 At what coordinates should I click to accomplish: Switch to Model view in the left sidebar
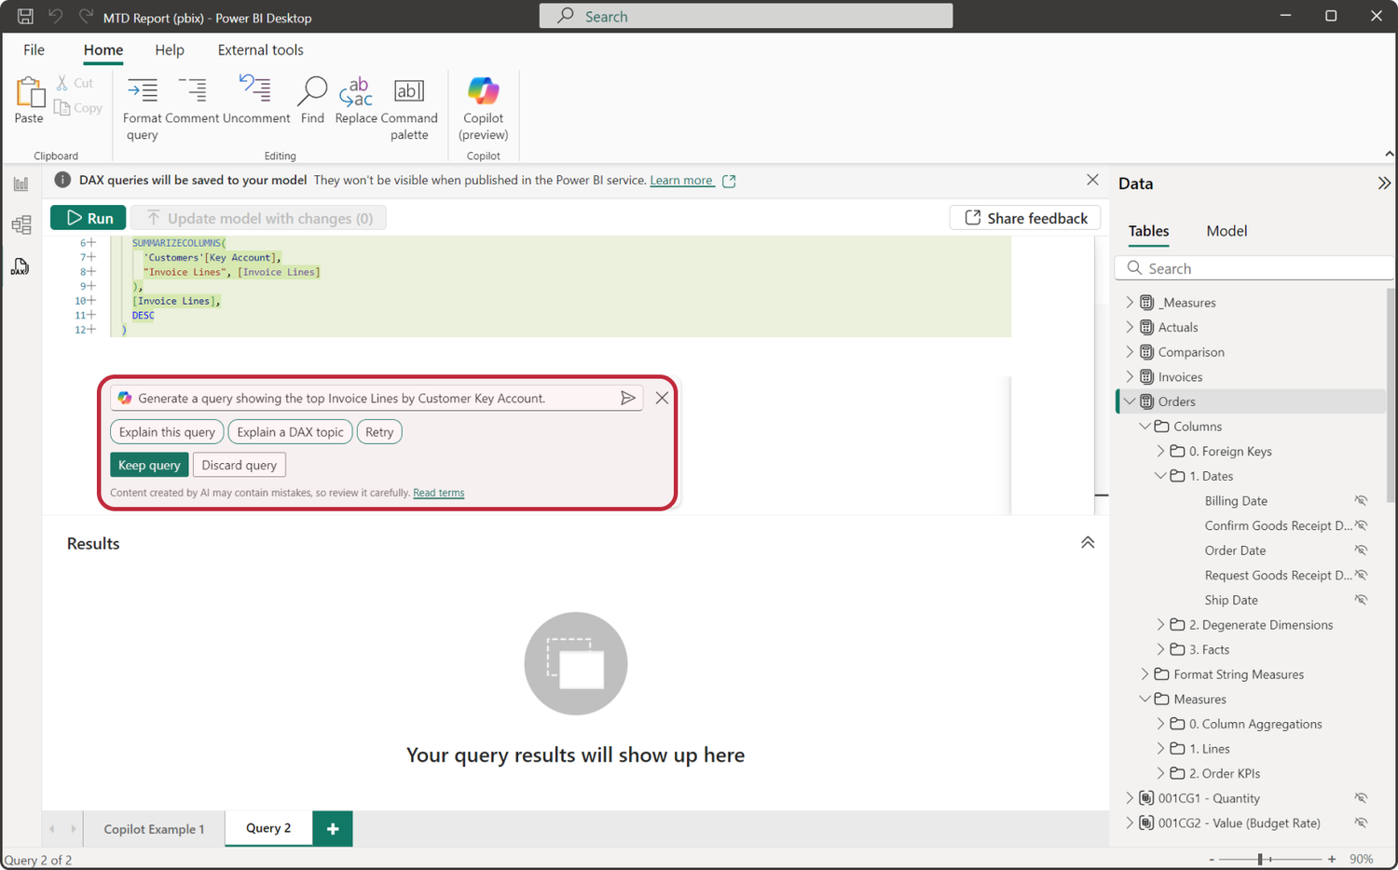21,224
